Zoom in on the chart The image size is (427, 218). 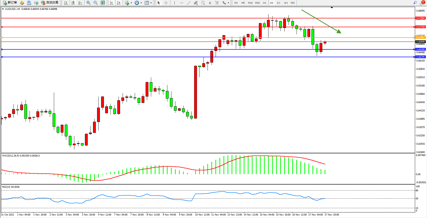click(x=88, y=3)
